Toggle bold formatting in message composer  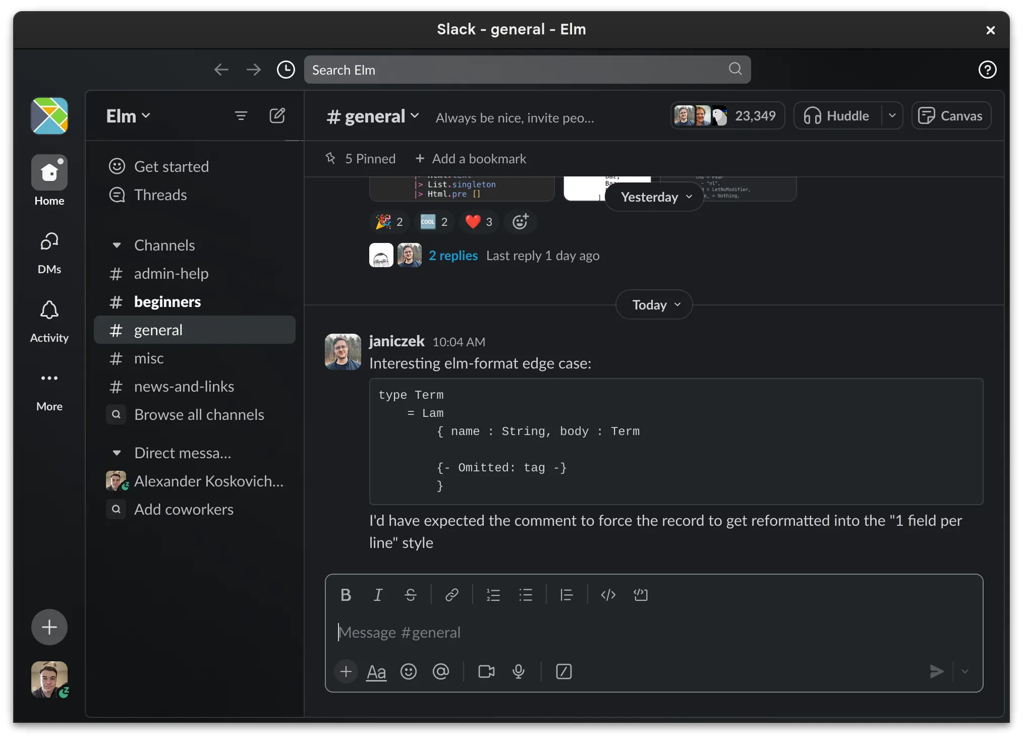coord(346,595)
